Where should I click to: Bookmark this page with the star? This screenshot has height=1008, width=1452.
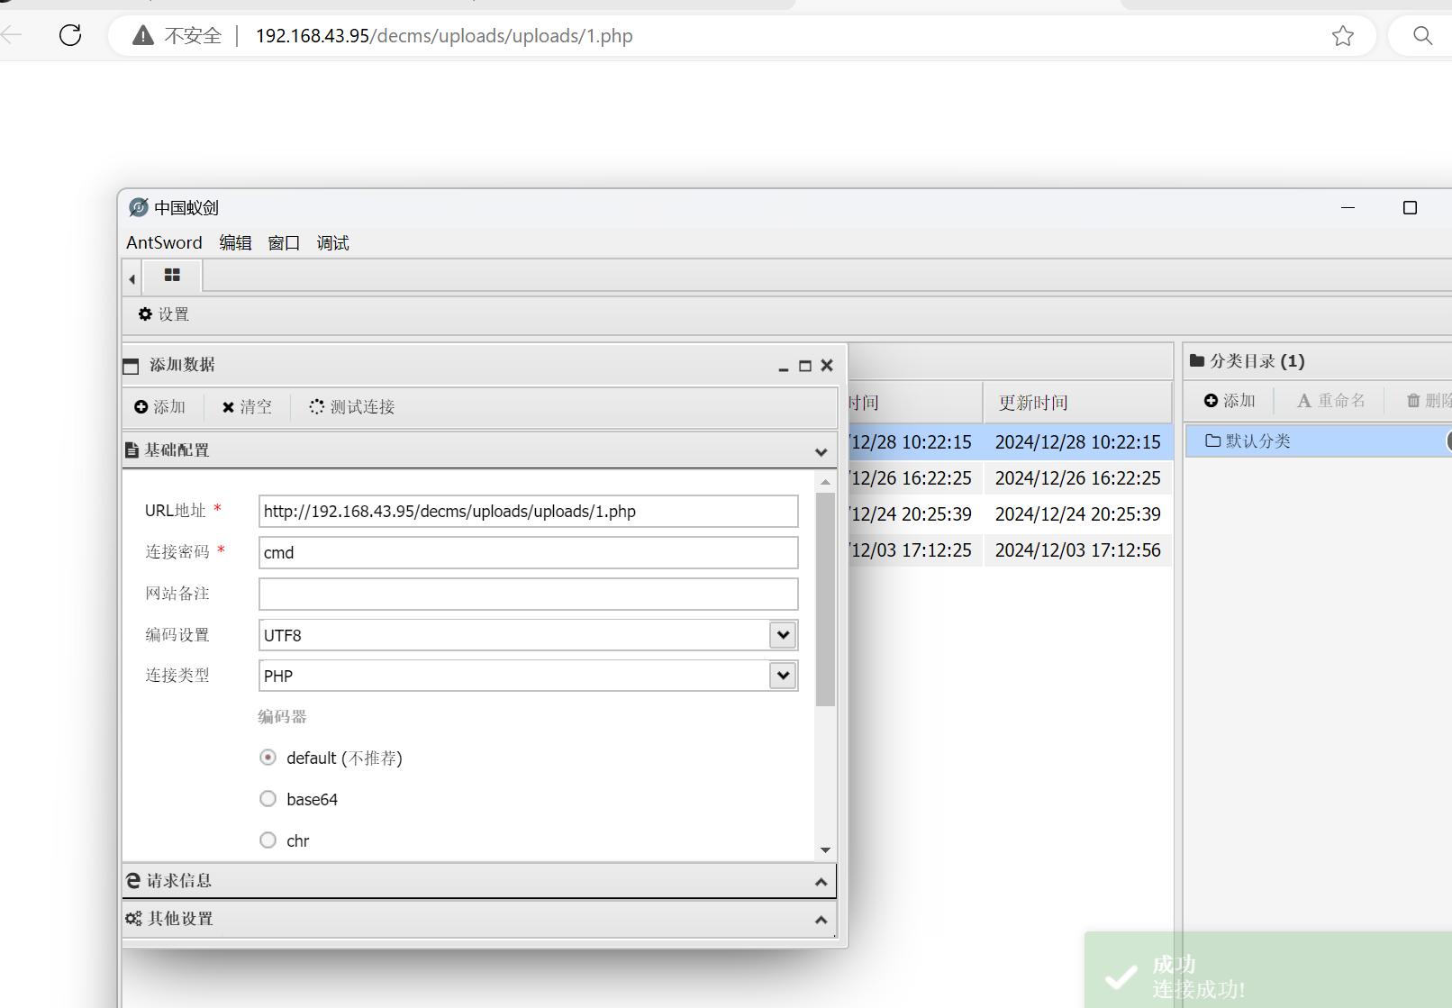(1343, 35)
